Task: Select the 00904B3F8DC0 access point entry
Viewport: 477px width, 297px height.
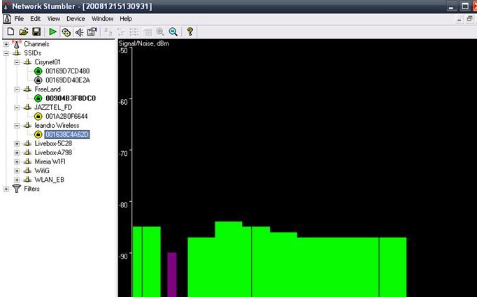Action: pyautogui.click(x=70, y=99)
